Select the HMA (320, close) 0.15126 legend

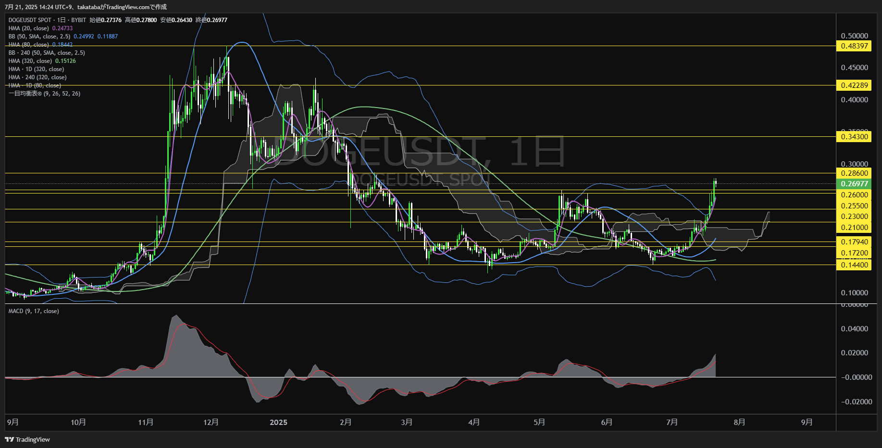tap(42, 61)
